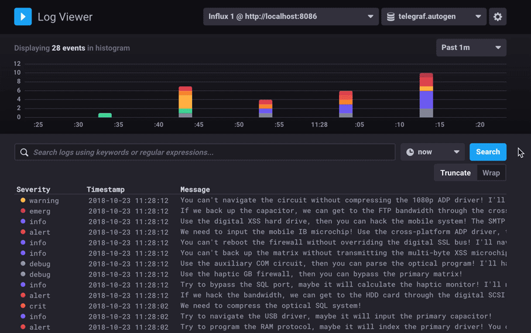This screenshot has height=333, width=531.
Task: Expand the telegraf.autogen database dropdown
Action: click(x=434, y=16)
